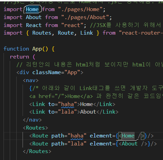
Task: Click the React identifier in the import line
Action: [34, 25]
